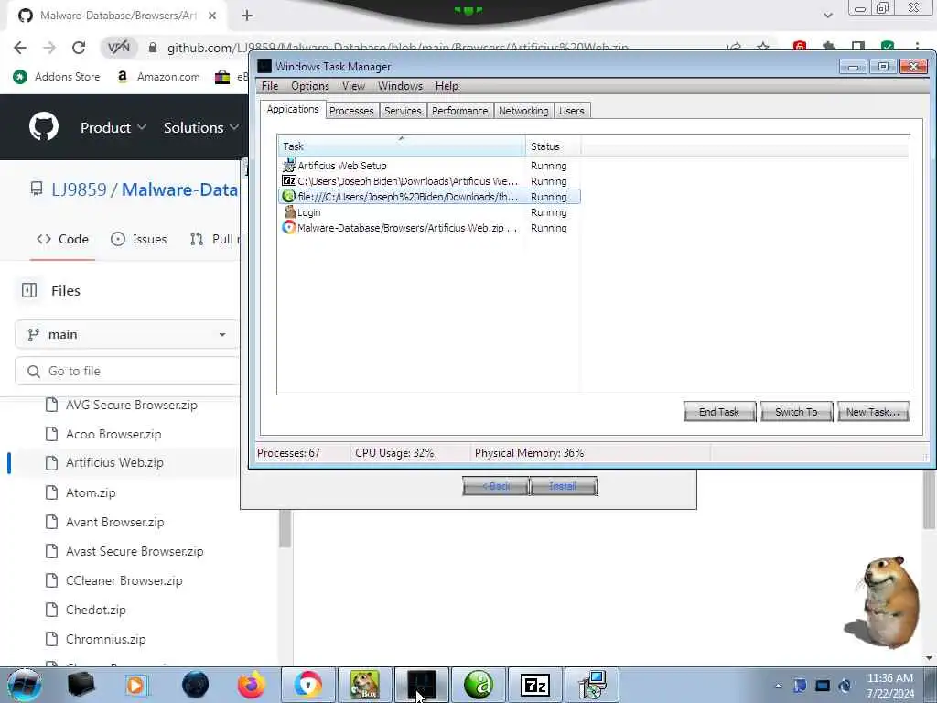937x703 pixels.
Task: Open CCleaner Browser.zip in file list
Action: 124,580
